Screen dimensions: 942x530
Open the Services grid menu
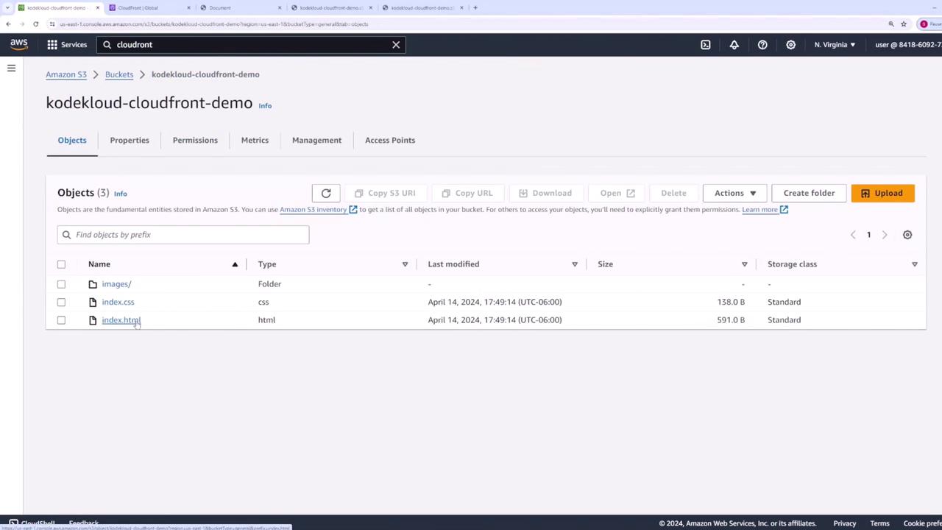tap(67, 45)
